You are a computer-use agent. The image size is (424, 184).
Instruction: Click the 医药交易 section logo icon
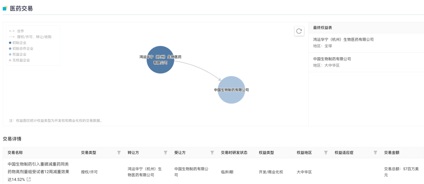pos(5,8)
